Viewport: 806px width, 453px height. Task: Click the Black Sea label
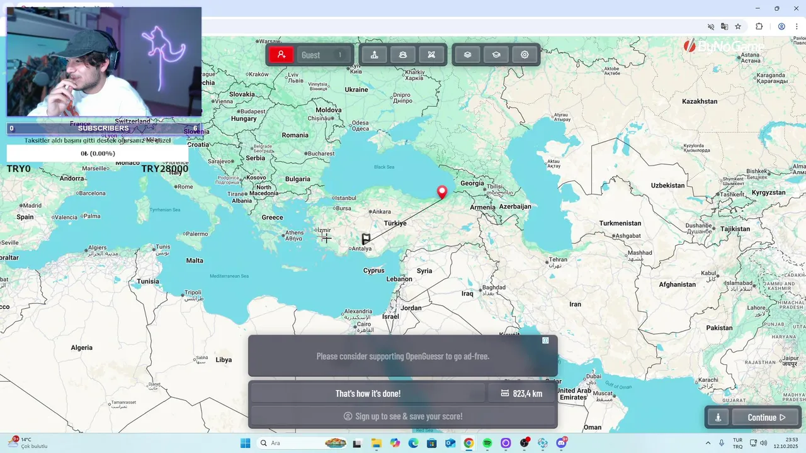point(384,167)
